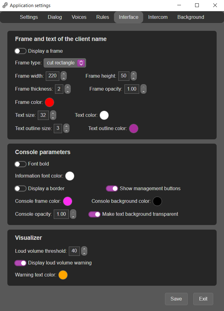Image resolution: width=224 pixels, height=311 pixels.
Task: Lower Console opacity with the down arrow
Action: click(73, 216)
